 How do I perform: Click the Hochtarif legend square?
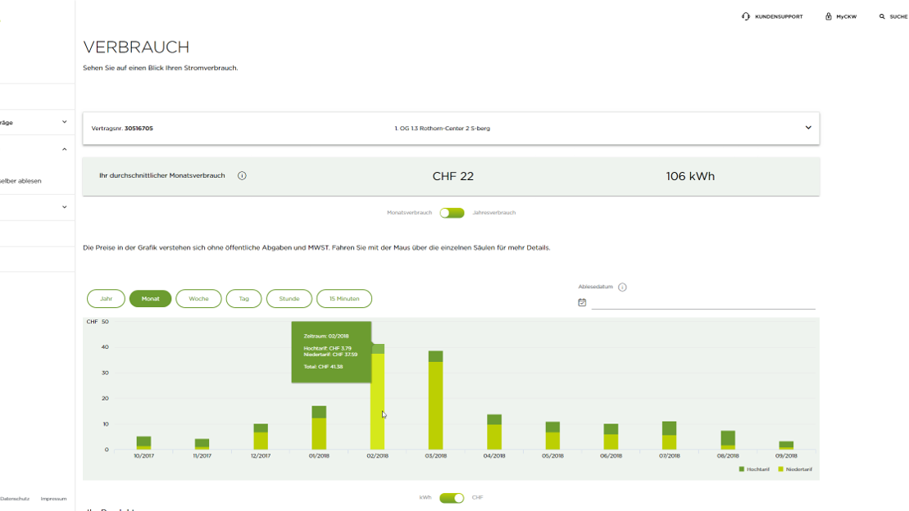(x=742, y=469)
